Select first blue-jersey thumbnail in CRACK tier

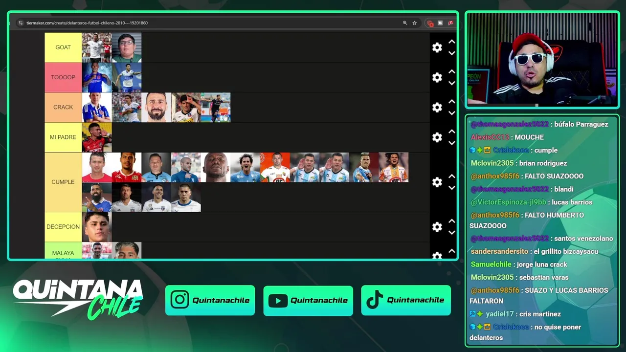pyautogui.click(x=97, y=107)
